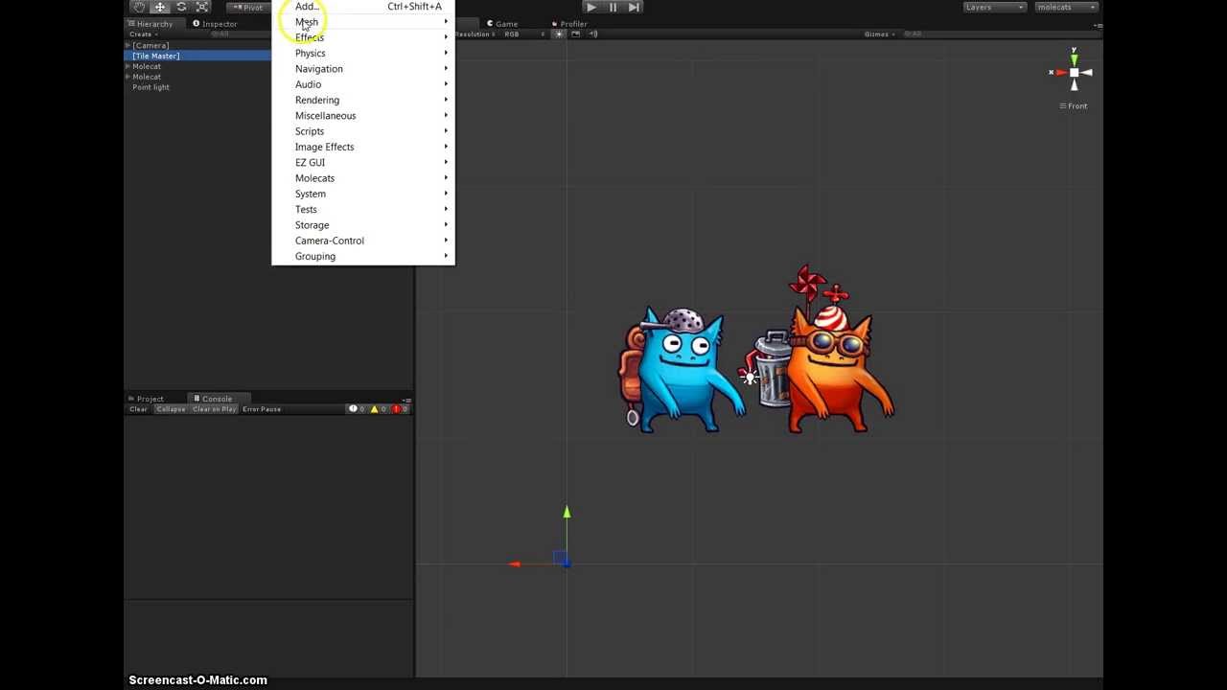Click the gizmo center cube
Viewport: 1227px width, 690px height.
coord(1075,73)
